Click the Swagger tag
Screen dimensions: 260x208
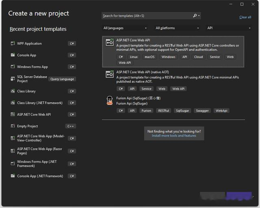click(x=202, y=111)
